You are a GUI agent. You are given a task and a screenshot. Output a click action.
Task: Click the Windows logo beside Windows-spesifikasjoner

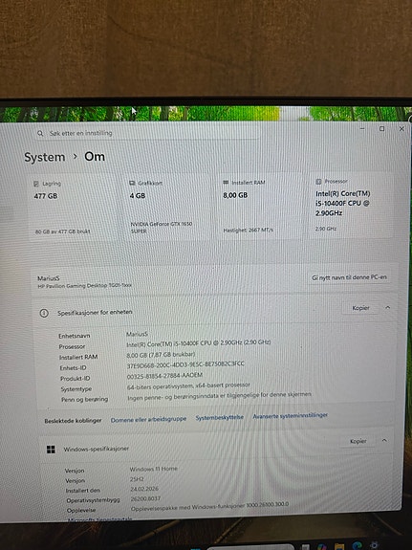[51, 450]
